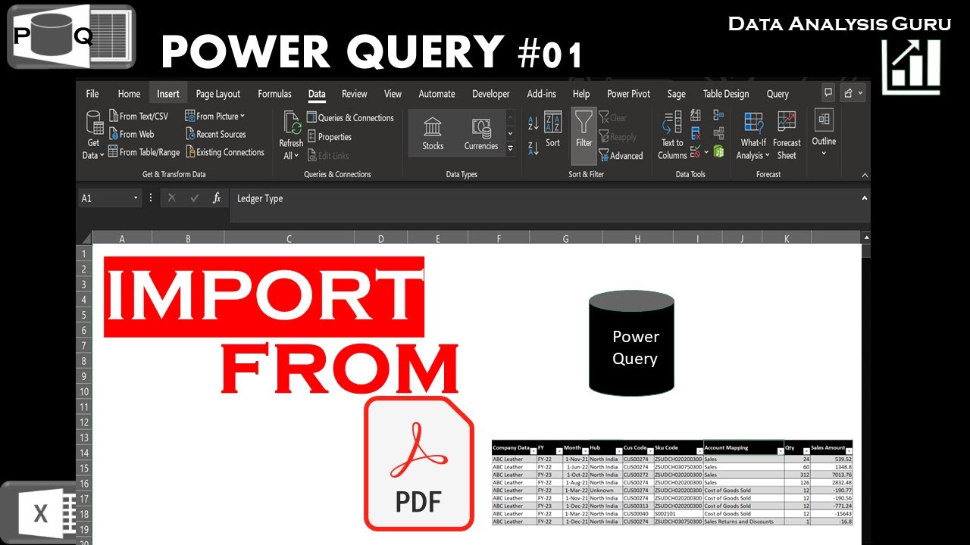This screenshot has width=970, height=545.
Task: Open the Power Pivot tab
Action: pos(628,94)
